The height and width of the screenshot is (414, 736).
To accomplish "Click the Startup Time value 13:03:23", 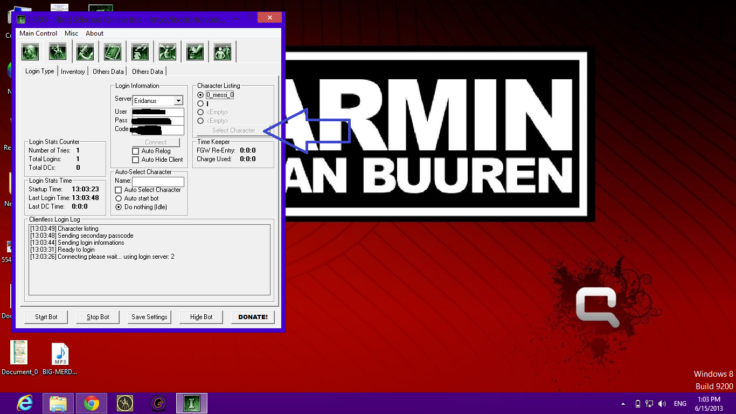I will coord(85,189).
